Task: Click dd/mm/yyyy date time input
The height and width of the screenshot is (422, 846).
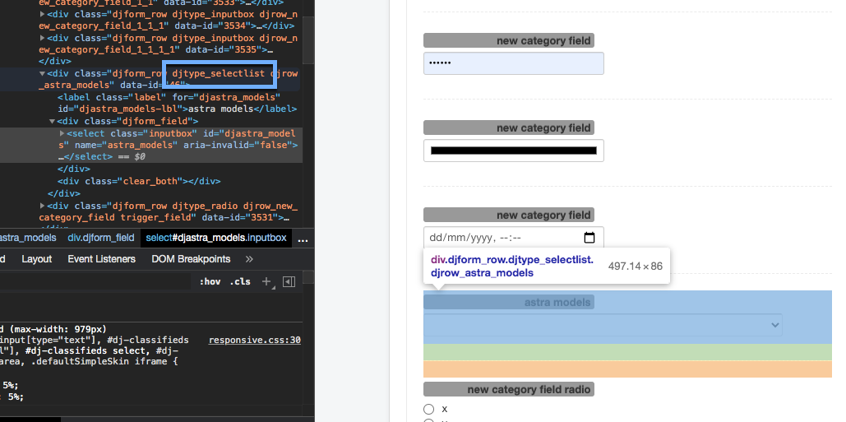Action: pos(514,238)
